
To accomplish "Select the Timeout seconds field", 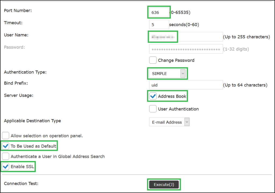I will pos(159,24).
